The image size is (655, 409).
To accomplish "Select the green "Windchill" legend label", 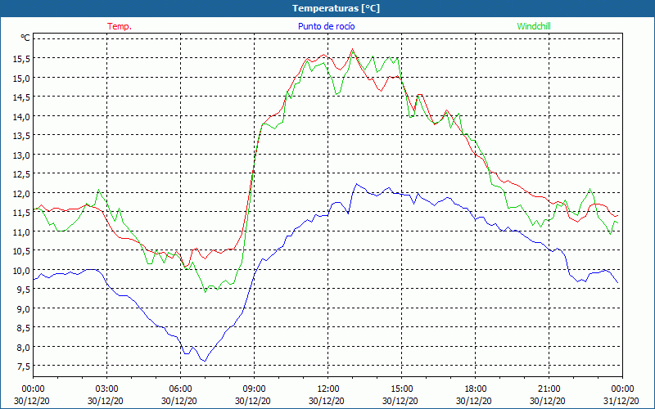I will click(x=534, y=26).
